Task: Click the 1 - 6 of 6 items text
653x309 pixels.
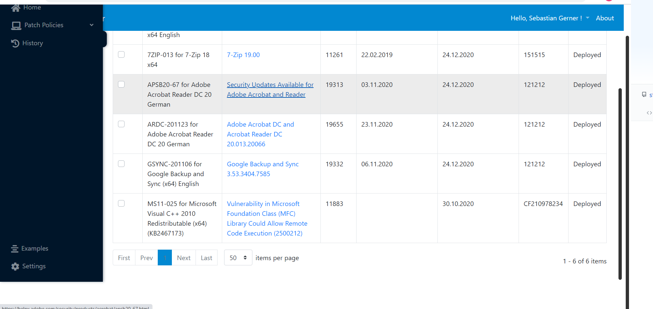Action: pos(585,261)
